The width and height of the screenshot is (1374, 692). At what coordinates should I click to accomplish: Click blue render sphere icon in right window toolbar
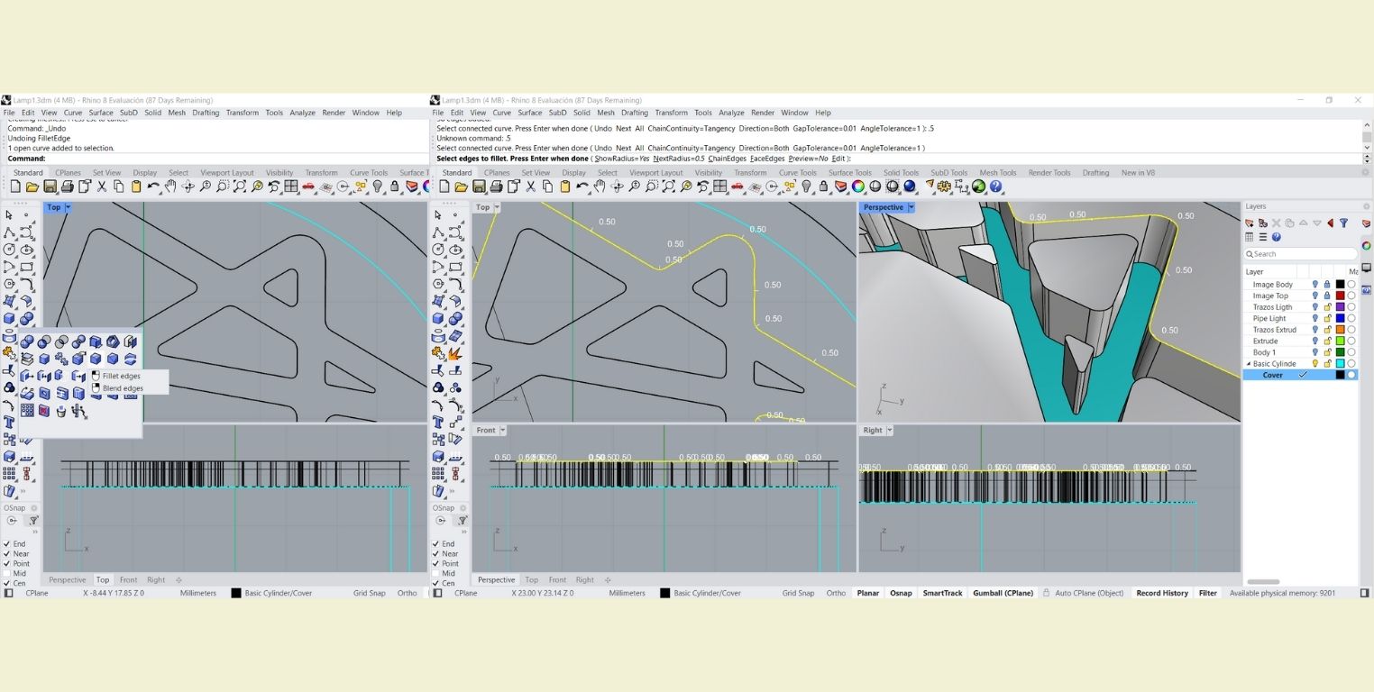click(909, 187)
